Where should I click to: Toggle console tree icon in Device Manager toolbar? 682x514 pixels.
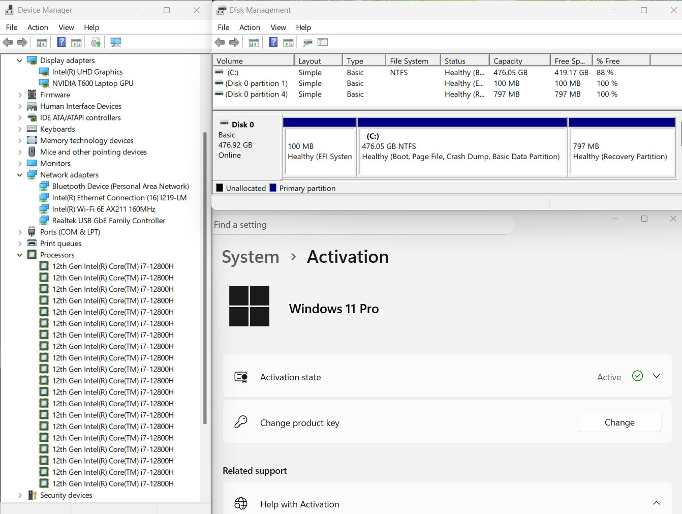pyautogui.click(x=42, y=43)
